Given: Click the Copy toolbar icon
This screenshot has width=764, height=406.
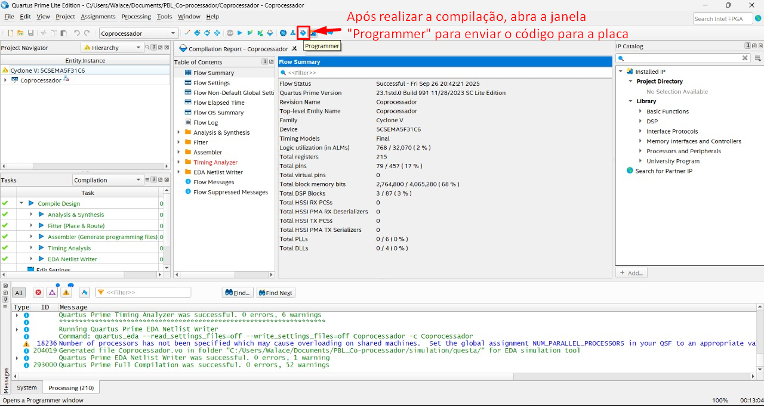Looking at the screenshot, I should (54, 33).
